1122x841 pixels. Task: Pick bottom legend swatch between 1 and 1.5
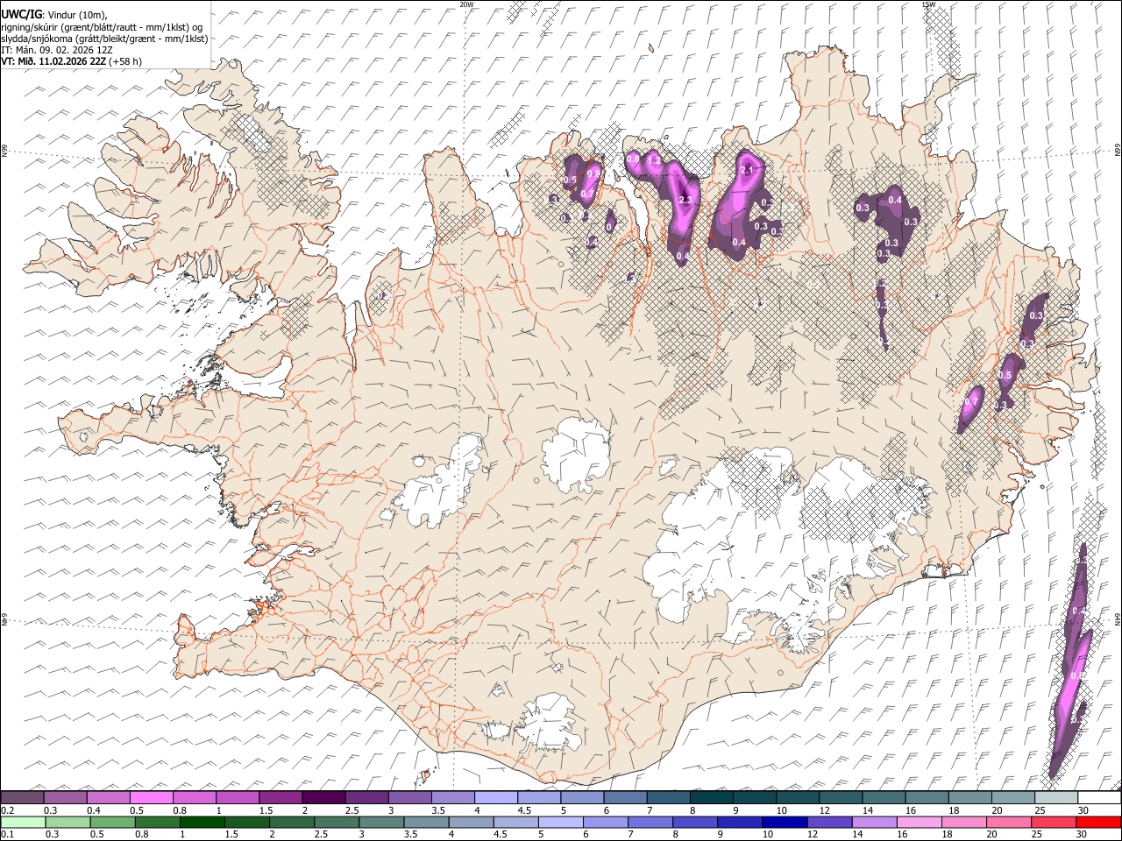[x=202, y=823]
